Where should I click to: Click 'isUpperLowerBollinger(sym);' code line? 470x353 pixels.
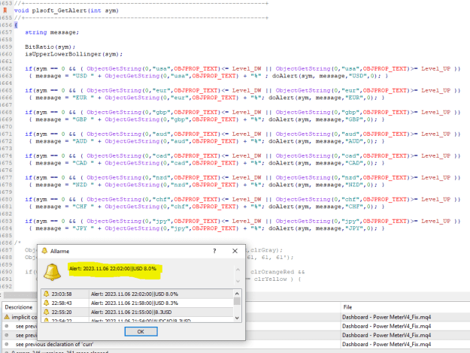pyautogui.click(x=74, y=54)
